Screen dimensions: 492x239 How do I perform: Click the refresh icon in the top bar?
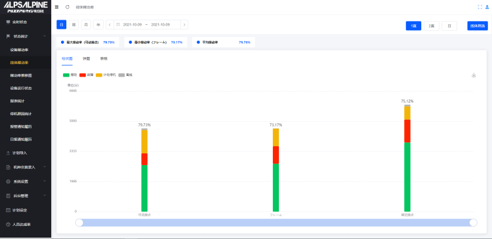click(67, 7)
